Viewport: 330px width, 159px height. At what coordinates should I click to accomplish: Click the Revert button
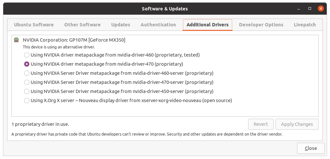pyautogui.click(x=261, y=124)
